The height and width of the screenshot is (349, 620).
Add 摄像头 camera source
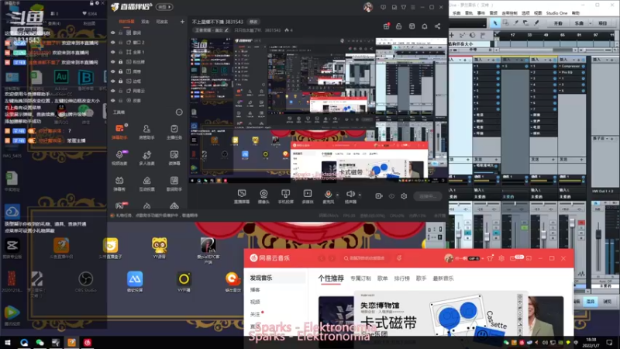coord(263,196)
